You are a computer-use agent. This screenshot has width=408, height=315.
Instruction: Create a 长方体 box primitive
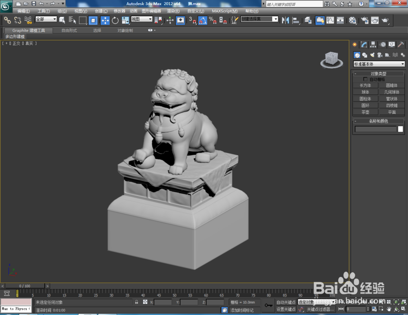(365, 85)
